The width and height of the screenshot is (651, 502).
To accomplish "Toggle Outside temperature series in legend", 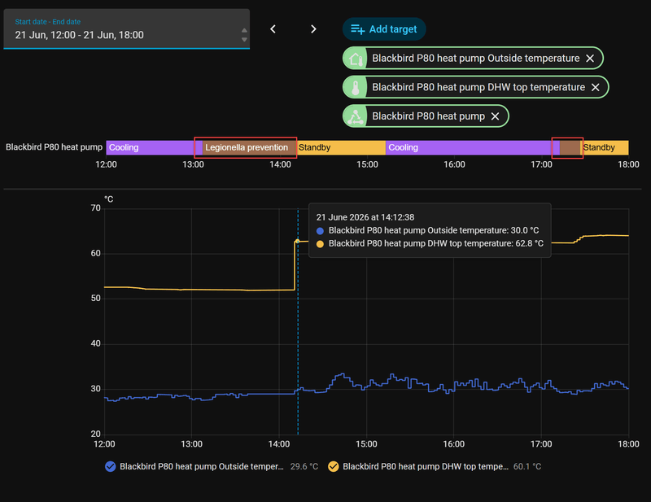I will (111, 467).
